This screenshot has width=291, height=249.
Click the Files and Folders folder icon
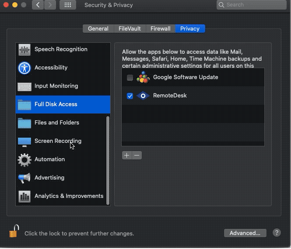[x=25, y=123]
